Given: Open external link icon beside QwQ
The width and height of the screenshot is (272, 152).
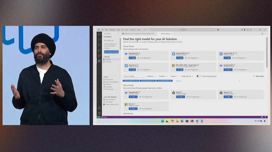Looking at the screenshot, I should pyautogui.click(x=181, y=92).
